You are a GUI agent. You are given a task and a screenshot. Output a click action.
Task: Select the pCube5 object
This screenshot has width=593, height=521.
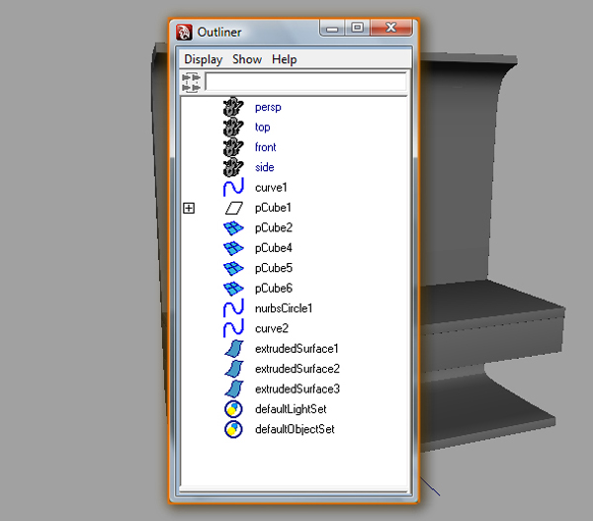[274, 268]
